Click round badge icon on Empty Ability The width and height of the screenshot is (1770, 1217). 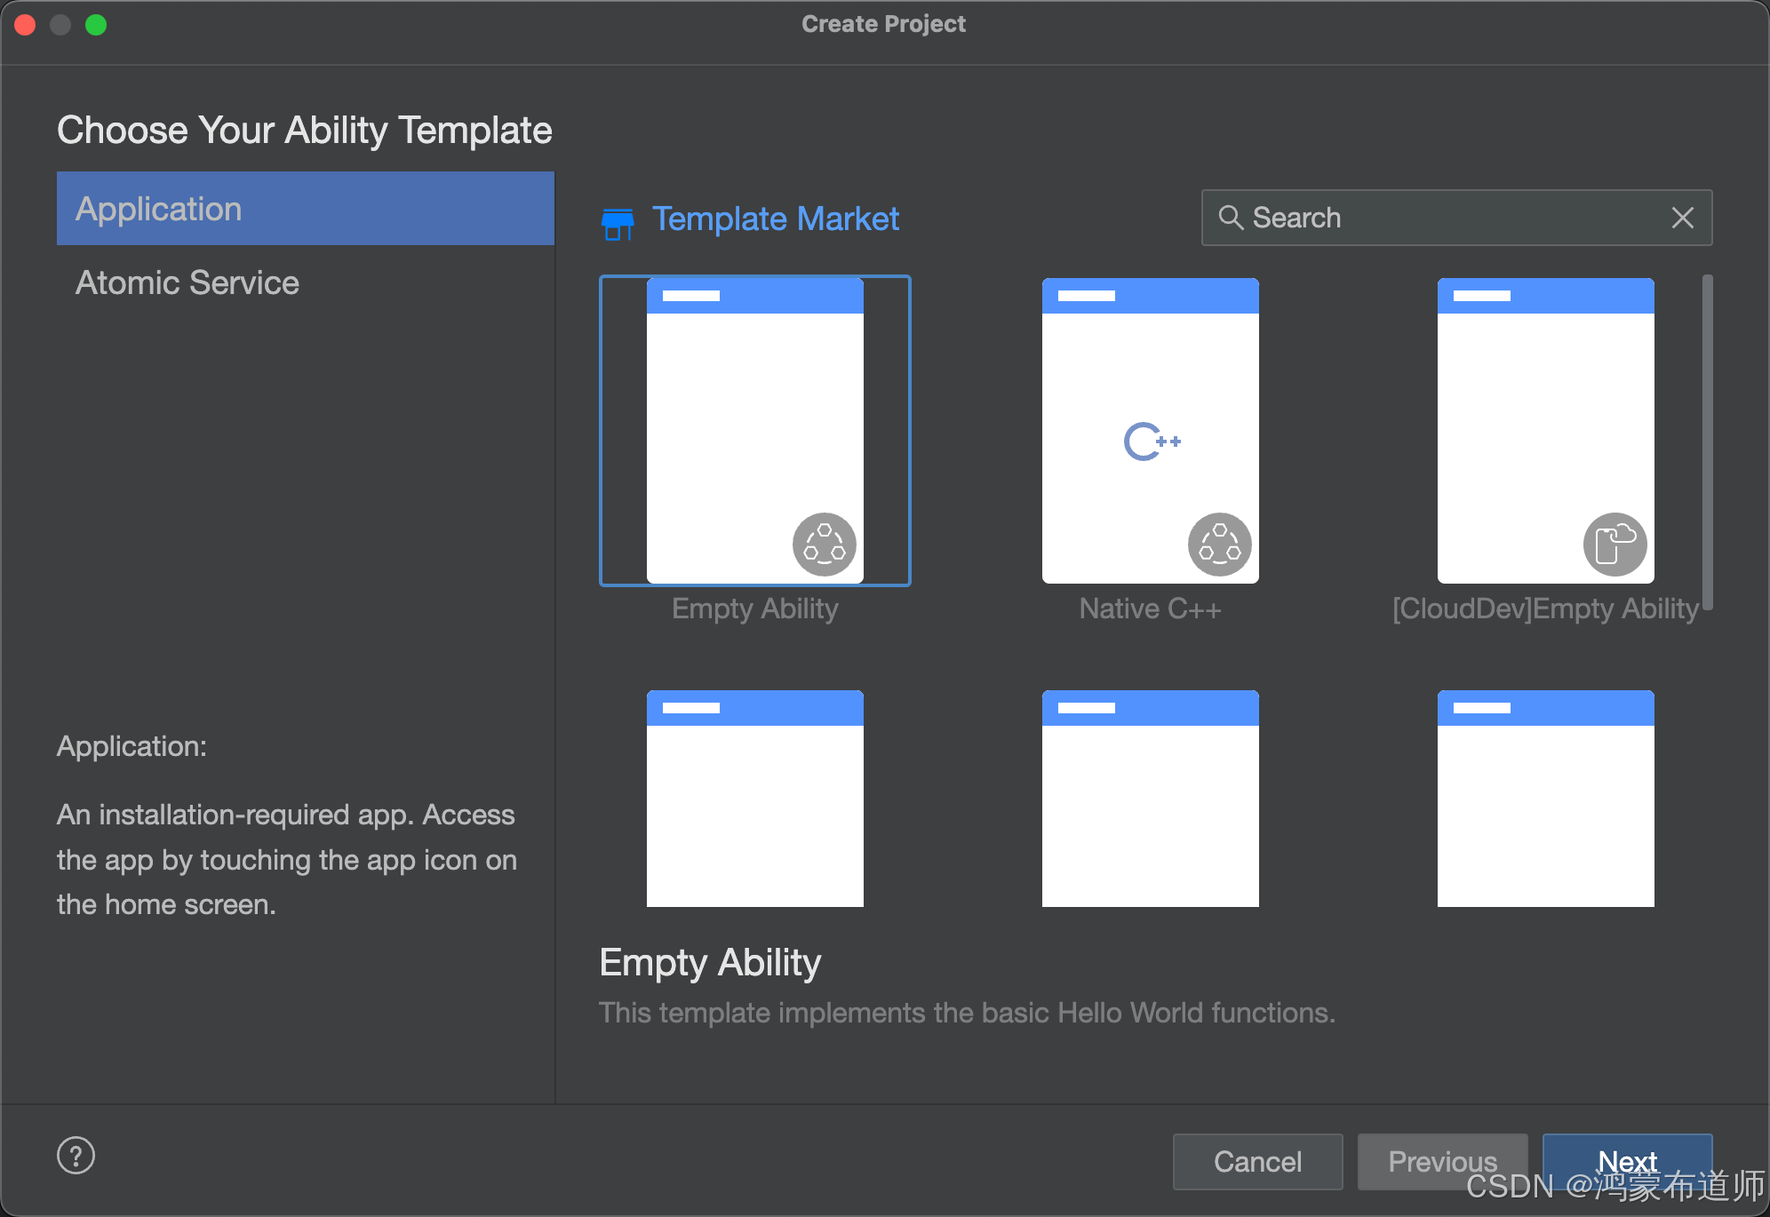point(824,545)
